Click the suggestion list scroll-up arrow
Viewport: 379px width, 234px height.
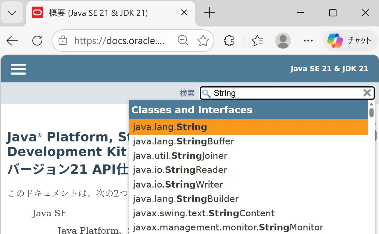(x=372, y=104)
